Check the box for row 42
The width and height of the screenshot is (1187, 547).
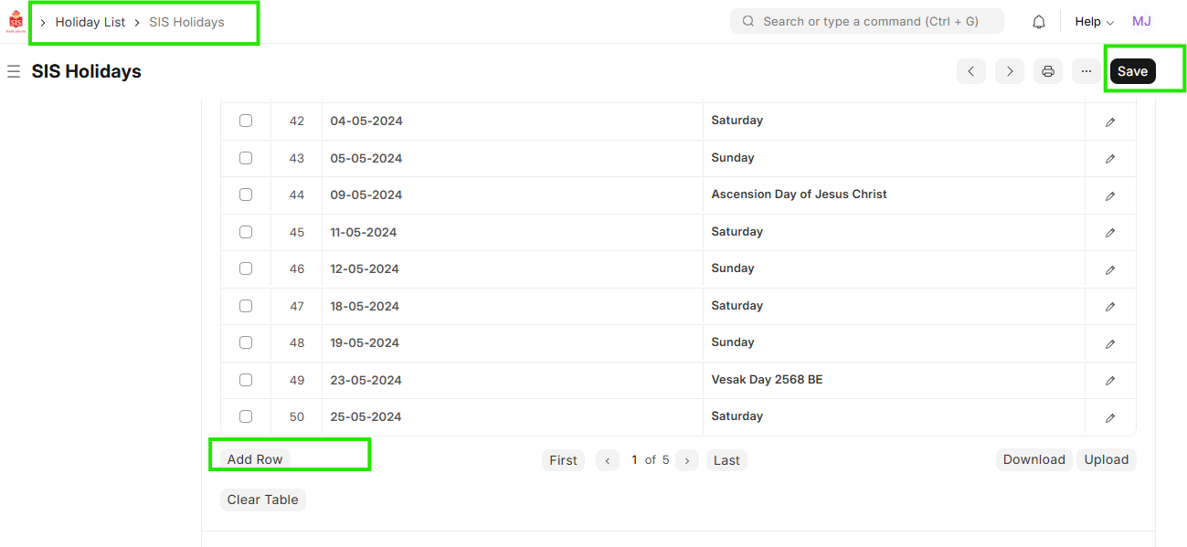246,121
